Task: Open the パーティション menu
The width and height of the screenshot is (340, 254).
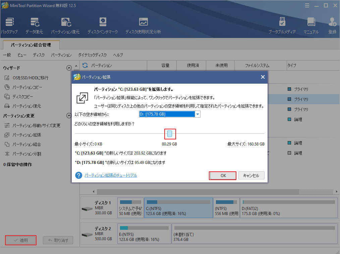Action: [61, 55]
